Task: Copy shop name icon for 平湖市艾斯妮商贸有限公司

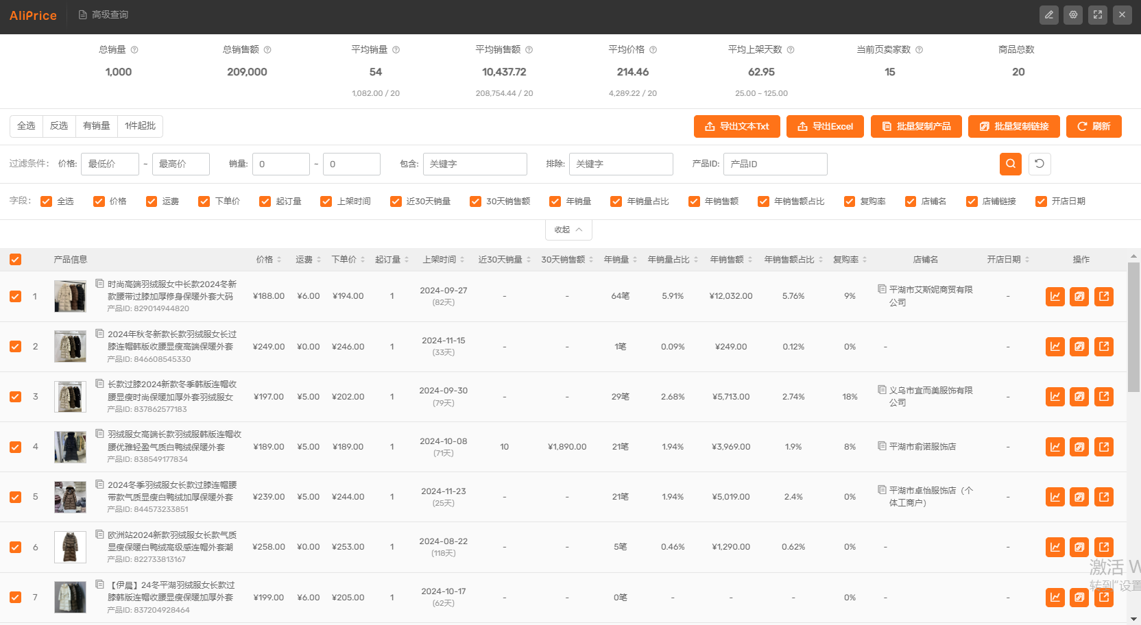Action: pos(882,289)
